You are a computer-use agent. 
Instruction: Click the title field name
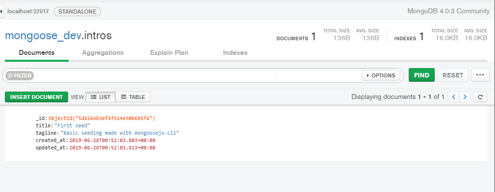click(x=44, y=126)
